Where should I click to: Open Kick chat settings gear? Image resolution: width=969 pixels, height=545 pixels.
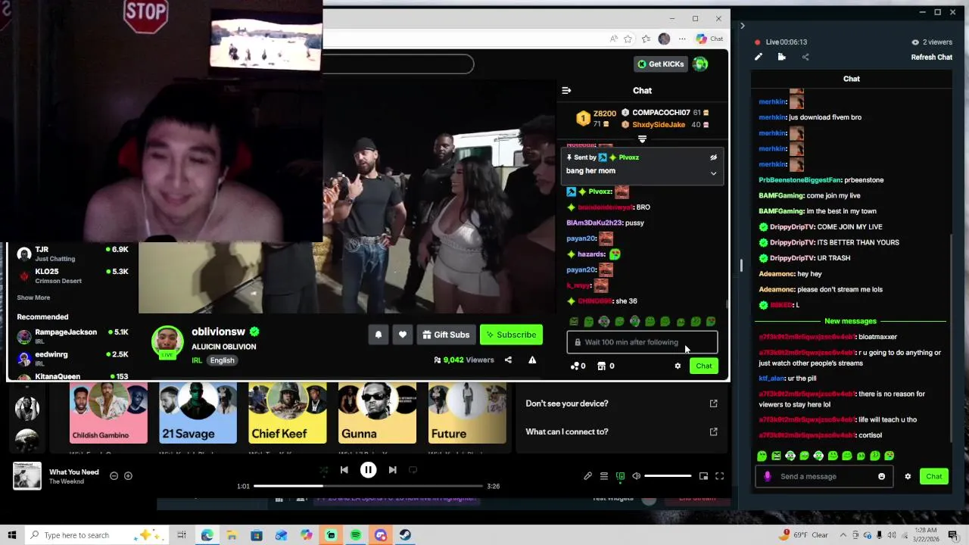tap(678, 366)
